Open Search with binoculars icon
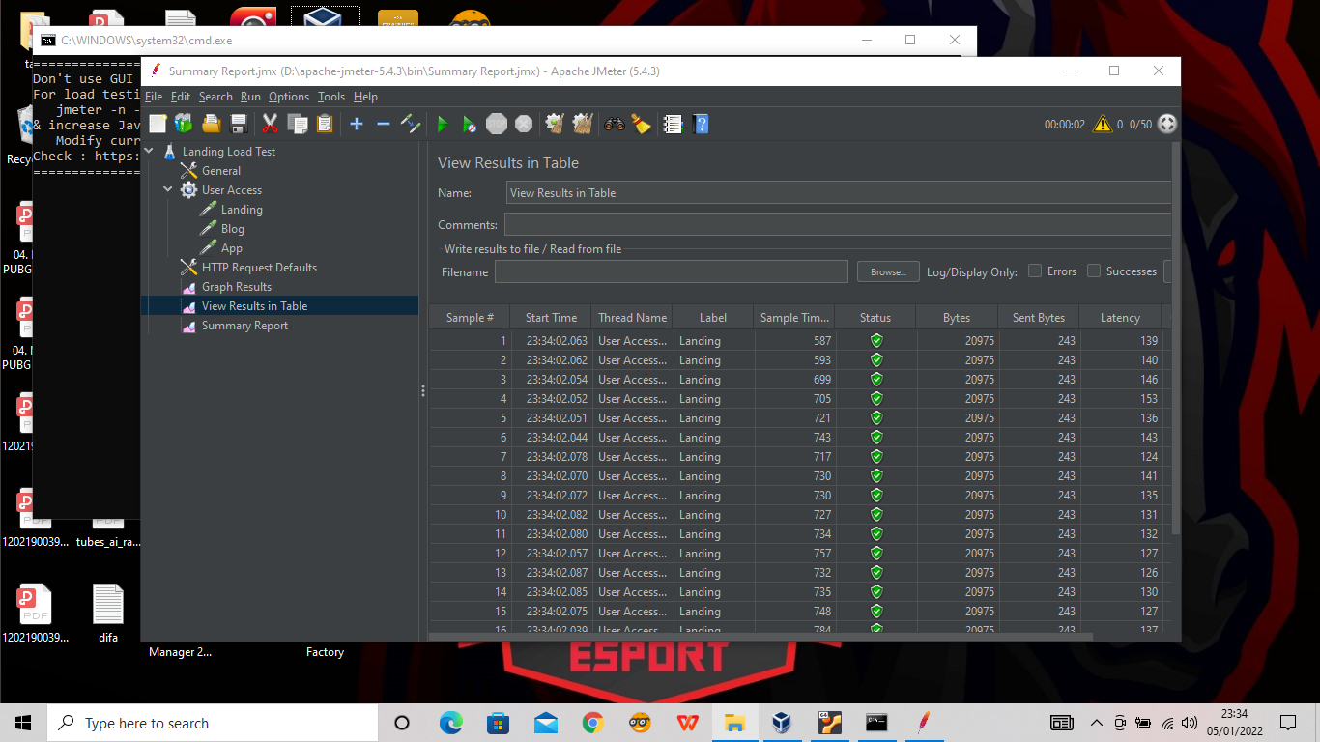The height and width of the screenshot is (742, 1320). (615, 124)
